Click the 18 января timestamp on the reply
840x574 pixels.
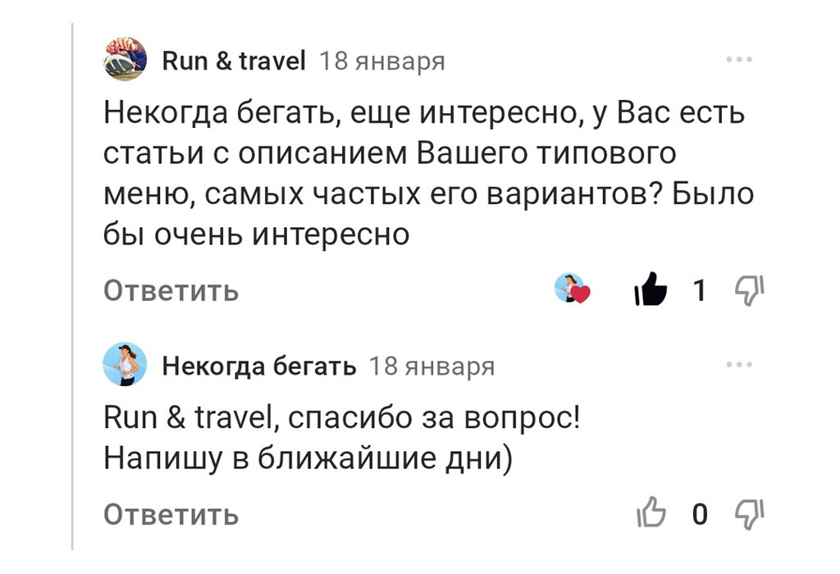[x=434, y=367]
